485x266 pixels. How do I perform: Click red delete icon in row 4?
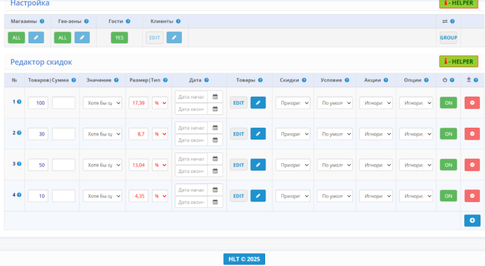click(x=472, y=196)
